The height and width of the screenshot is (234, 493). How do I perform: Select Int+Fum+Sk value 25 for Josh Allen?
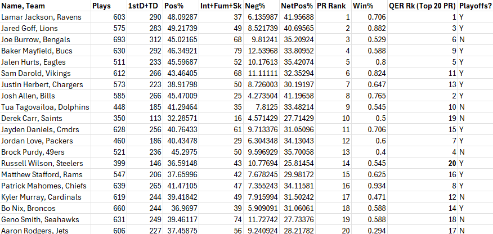(221, 96)
